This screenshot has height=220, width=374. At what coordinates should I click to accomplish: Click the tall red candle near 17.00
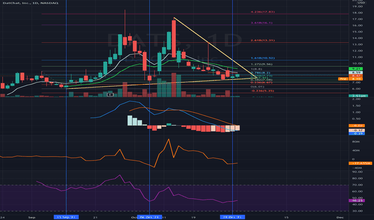pos(174,39)
